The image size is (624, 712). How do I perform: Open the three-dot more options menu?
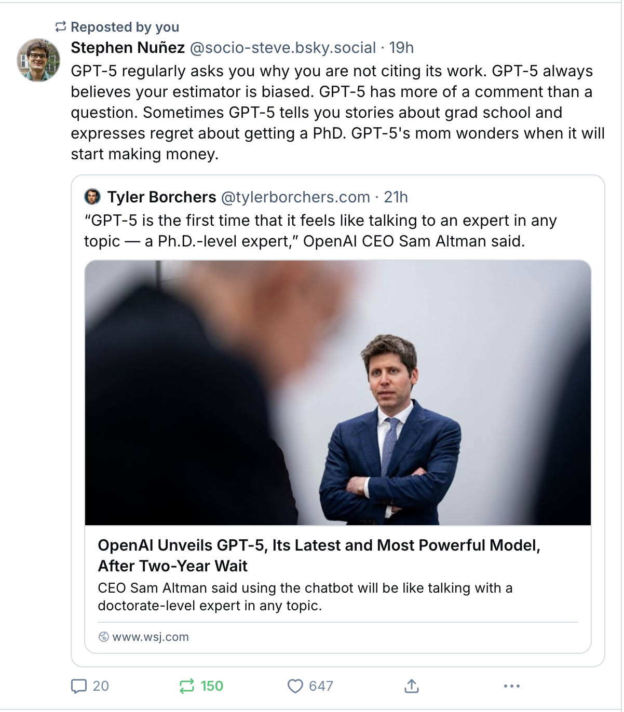pyautogui.click(x=511, y=686)
